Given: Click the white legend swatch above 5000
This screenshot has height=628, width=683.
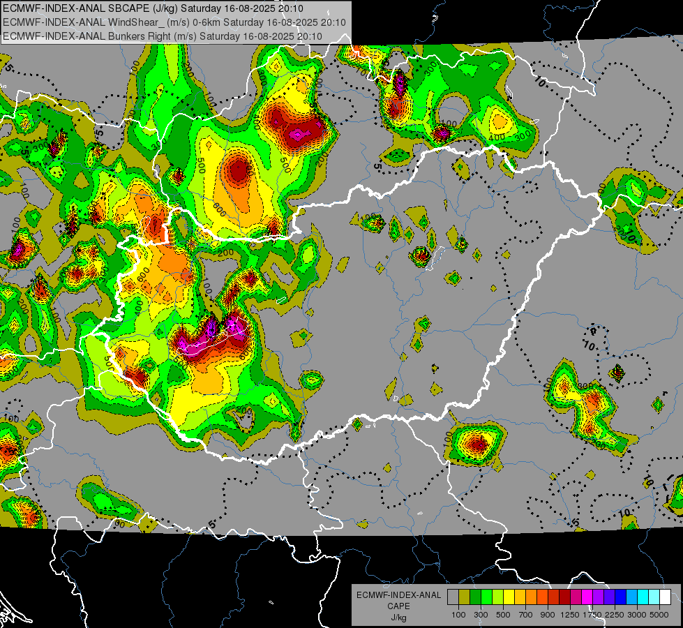Looking at the screenshot, I should [665, 597].
